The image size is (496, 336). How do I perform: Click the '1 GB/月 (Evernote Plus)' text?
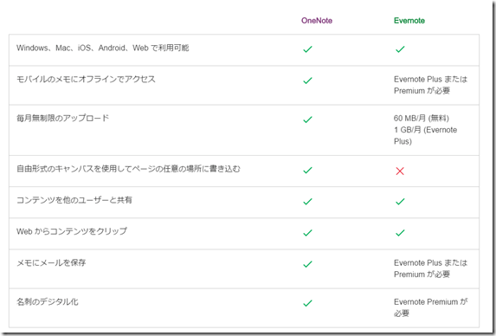426,135
